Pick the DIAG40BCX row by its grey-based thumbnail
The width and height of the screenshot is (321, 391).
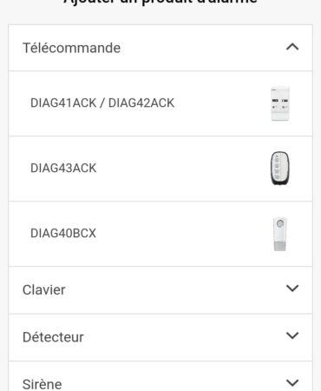[x=280, y=234]
